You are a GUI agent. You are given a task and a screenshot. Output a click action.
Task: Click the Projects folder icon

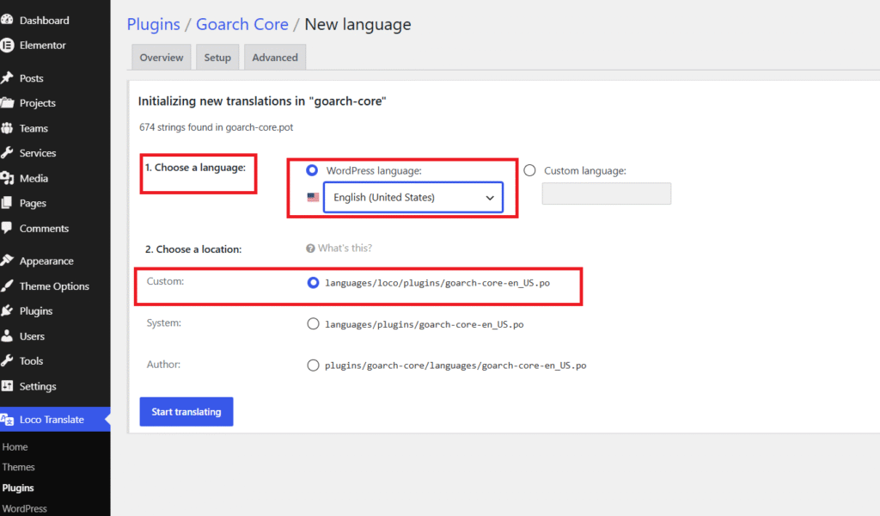[x=7, y=102]
